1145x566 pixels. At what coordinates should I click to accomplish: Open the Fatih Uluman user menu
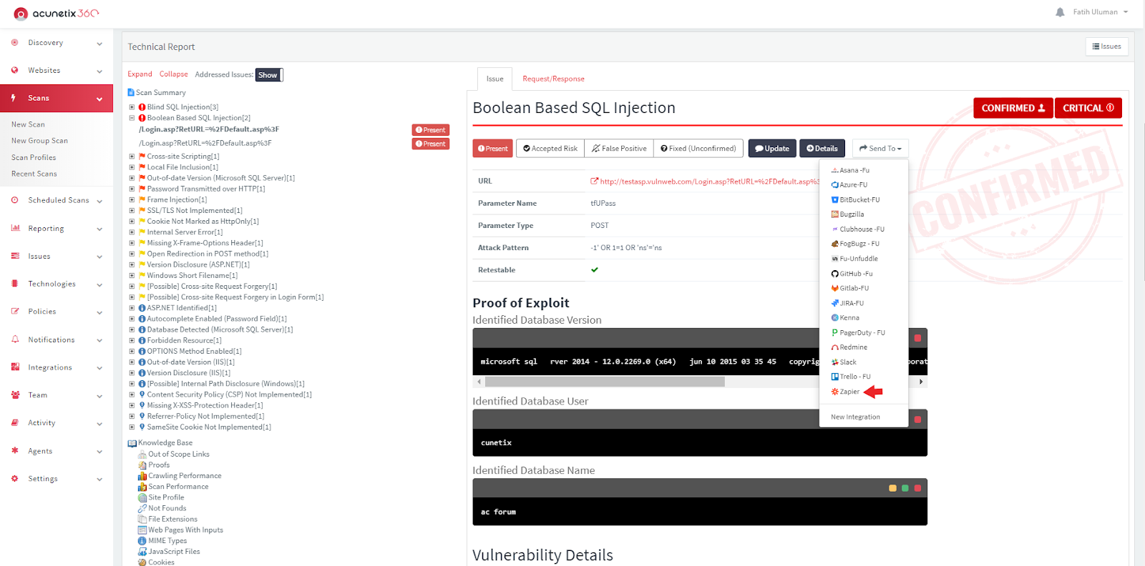(1101, 12)
